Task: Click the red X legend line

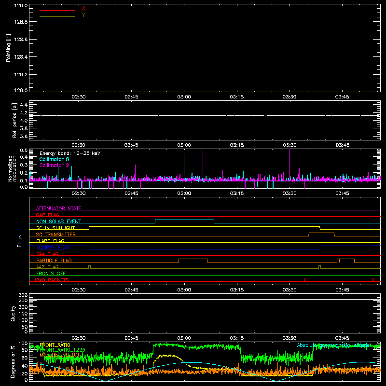Action: tap(57, 10)
